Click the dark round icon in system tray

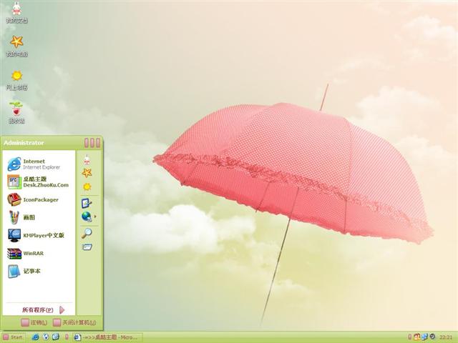click(x=432, y=337)
